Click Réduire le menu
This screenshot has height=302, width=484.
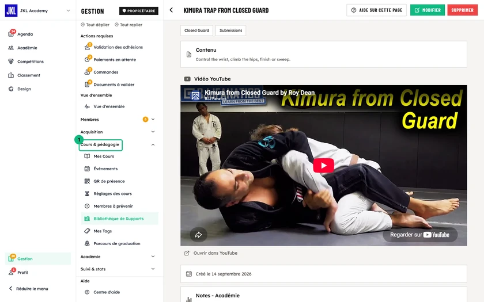pyautogui.click(x=28, y=289)
